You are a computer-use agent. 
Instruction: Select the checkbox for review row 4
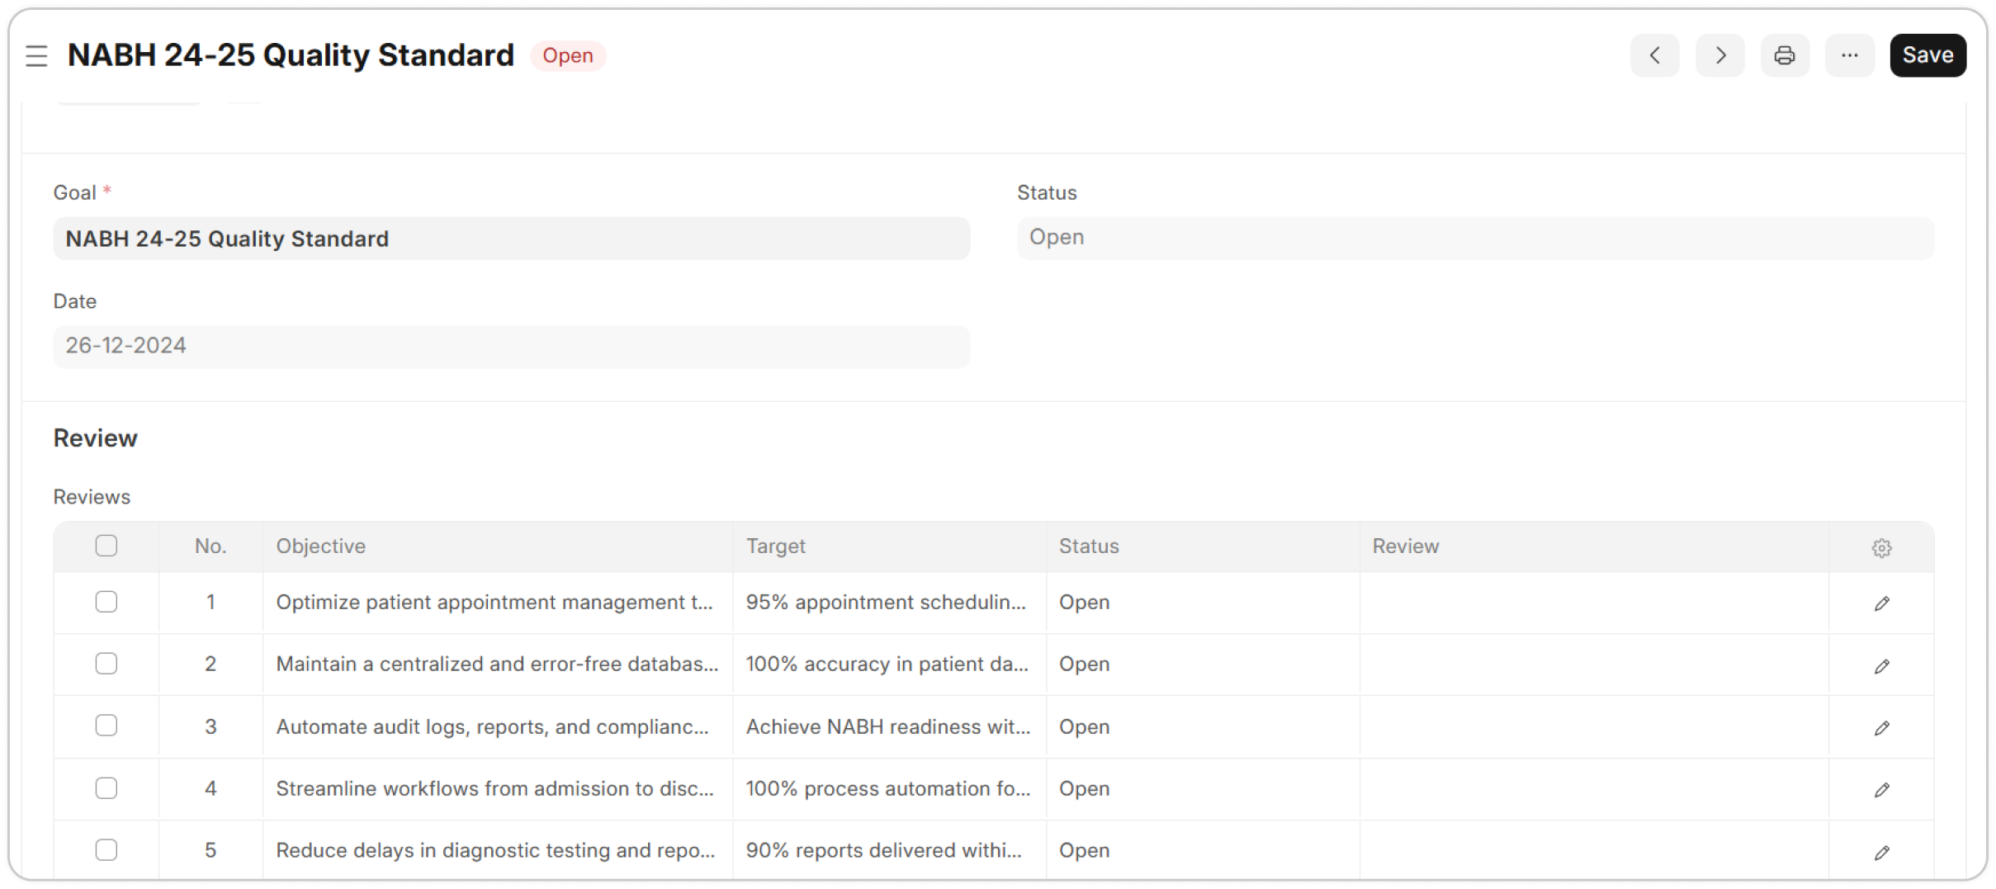tap(106, 788)
